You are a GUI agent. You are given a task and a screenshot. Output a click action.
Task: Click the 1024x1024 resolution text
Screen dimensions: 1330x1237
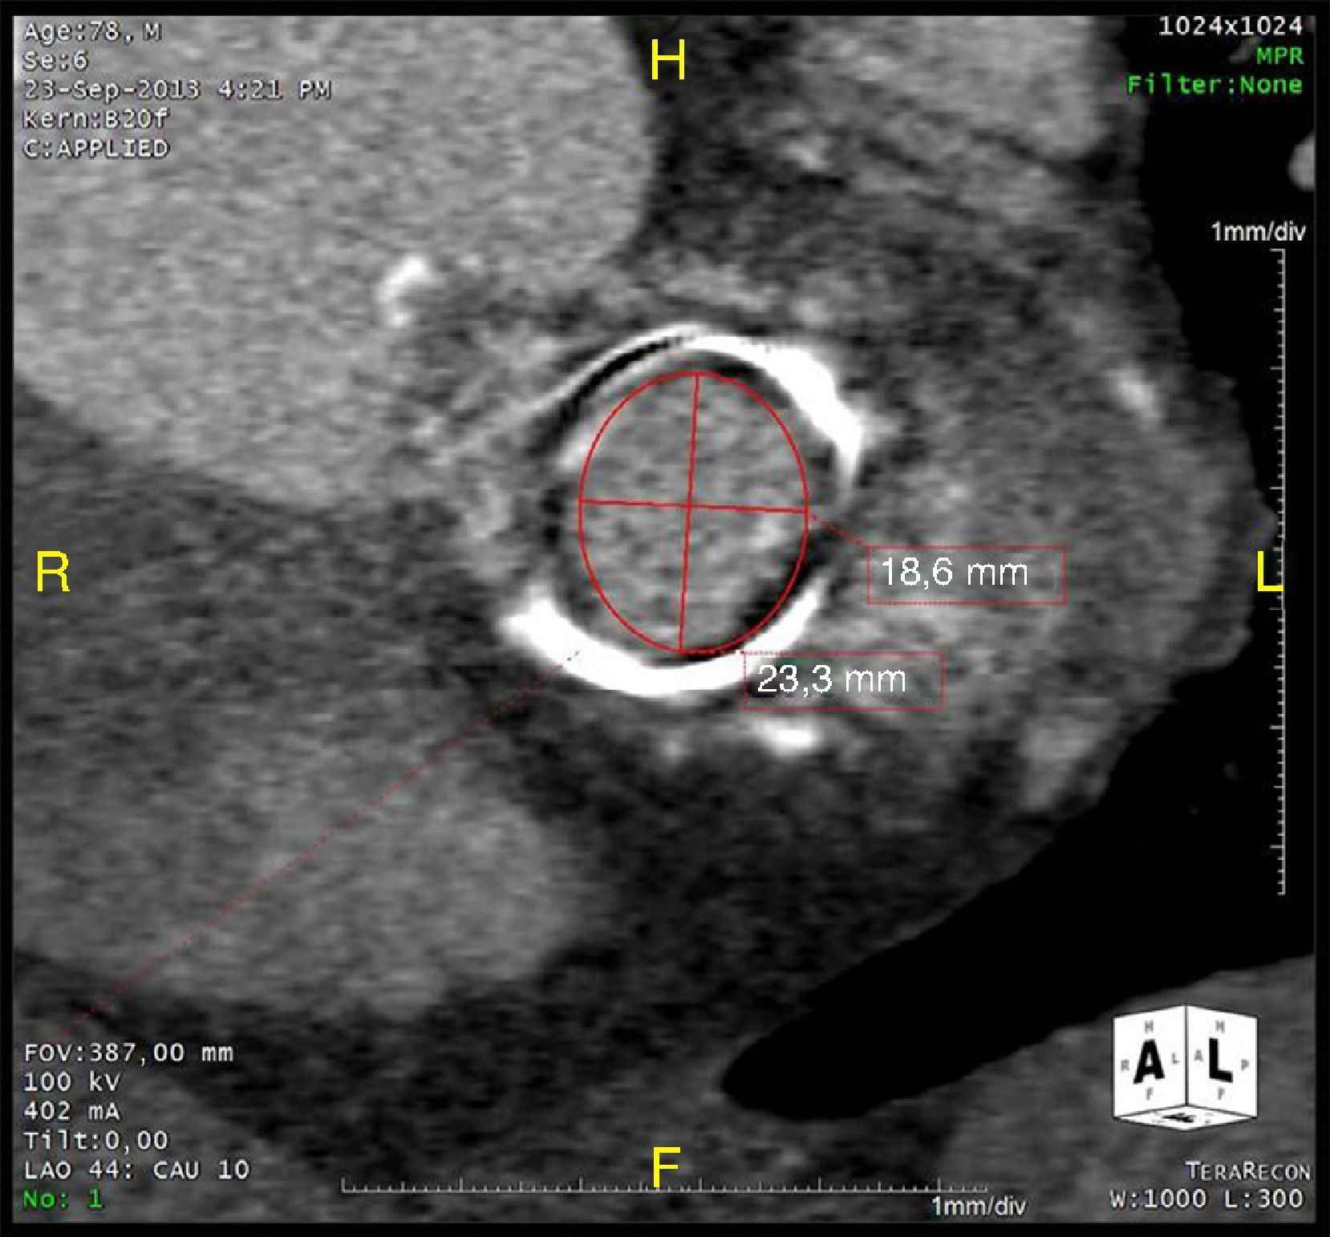1230,26
